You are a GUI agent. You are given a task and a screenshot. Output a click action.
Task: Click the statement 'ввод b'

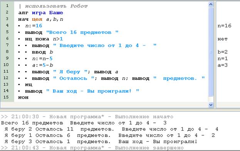click(42, 52)
